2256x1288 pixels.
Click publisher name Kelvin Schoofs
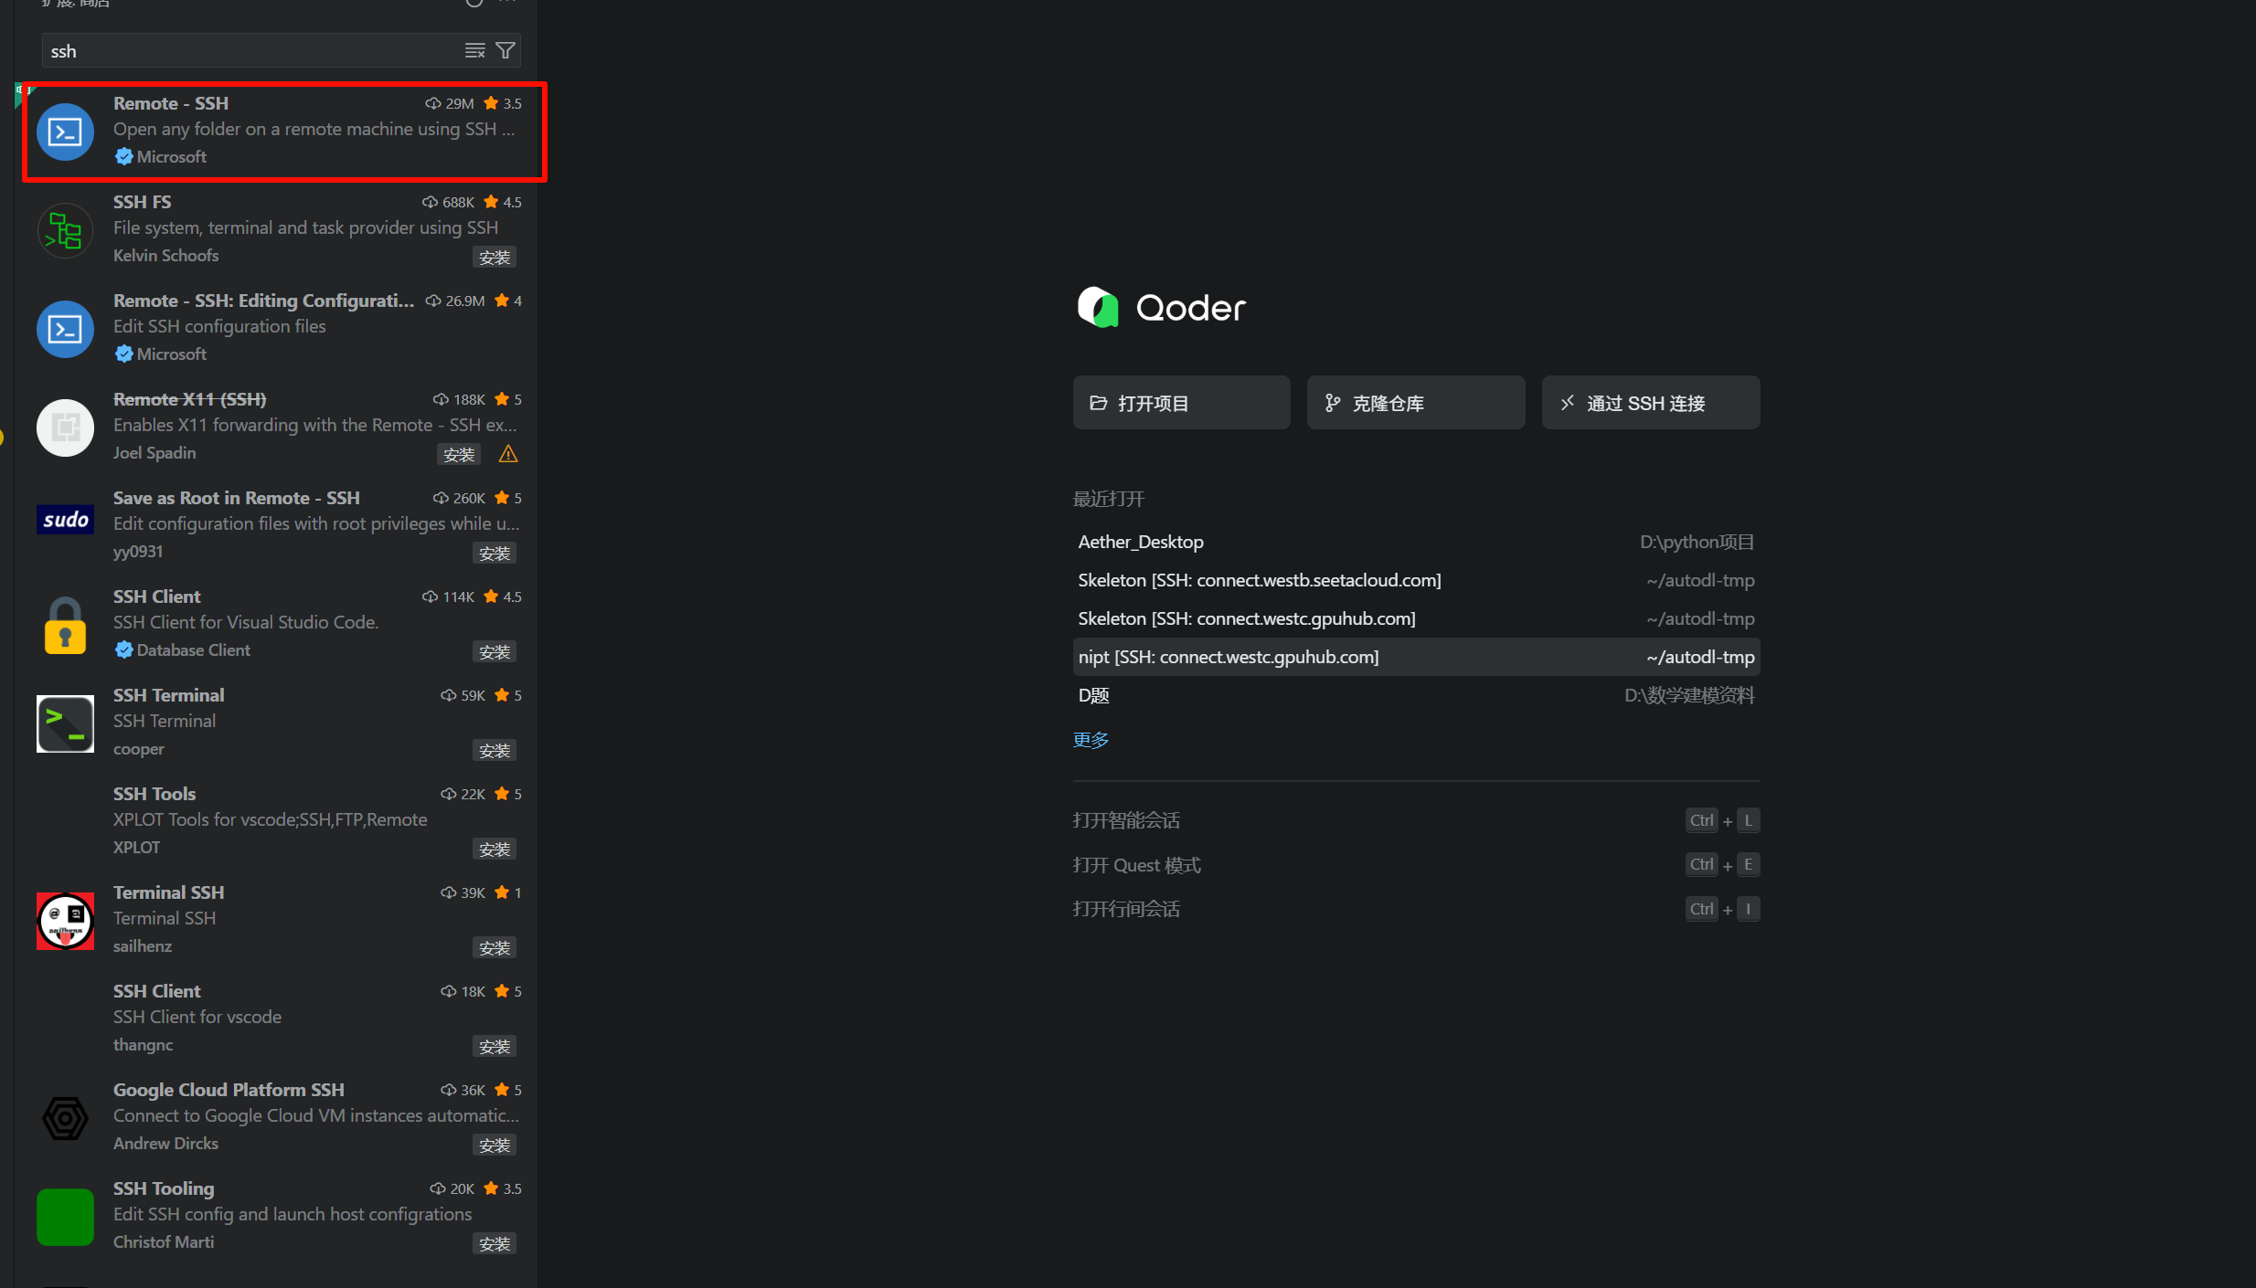166,256
